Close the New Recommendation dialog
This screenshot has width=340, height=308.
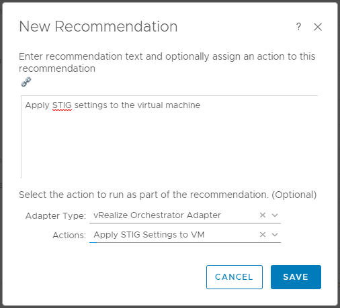click(x=318, y=27)
